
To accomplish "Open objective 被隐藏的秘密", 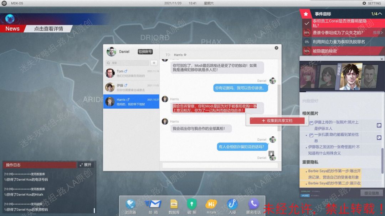I will pos(325,51).
